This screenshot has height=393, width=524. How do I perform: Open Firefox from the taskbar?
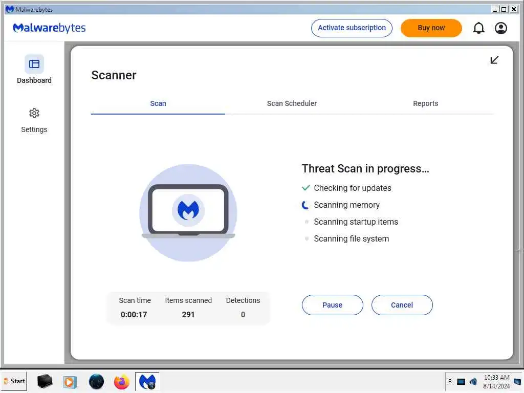121,382
